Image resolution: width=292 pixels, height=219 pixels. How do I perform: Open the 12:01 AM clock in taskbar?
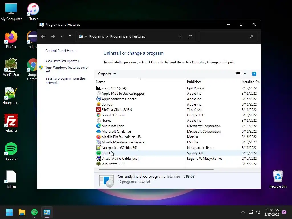(x=272, y=212)
